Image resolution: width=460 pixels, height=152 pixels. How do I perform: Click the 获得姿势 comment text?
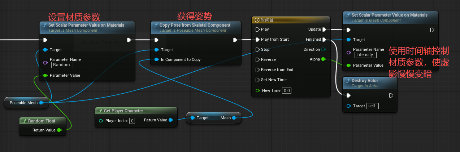pos(195,16)
